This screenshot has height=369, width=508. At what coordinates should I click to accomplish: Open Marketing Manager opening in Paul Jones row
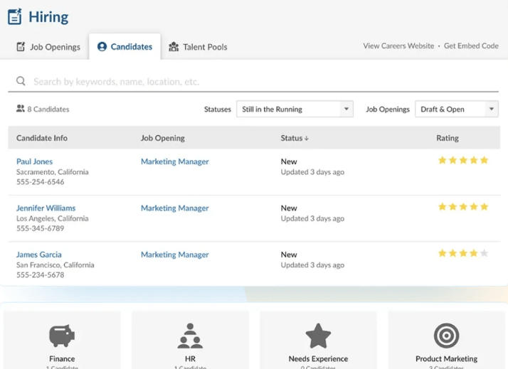[174, 161]
